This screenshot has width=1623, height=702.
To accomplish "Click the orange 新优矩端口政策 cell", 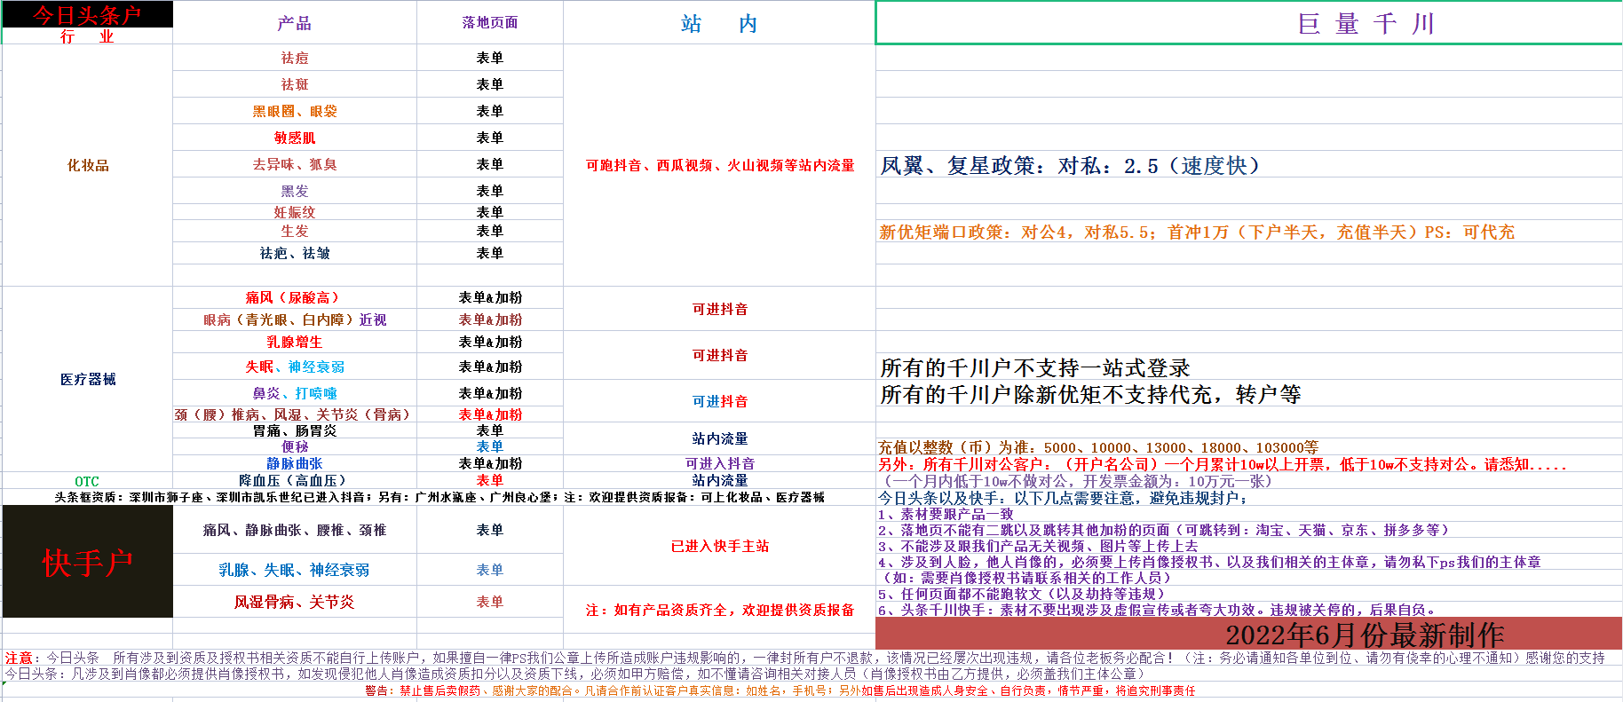I will pos(1196,232).
